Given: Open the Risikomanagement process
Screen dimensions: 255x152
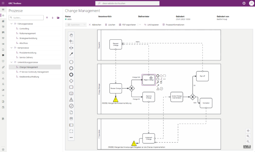Looking at the screenshot, I should tap(28, 33).
